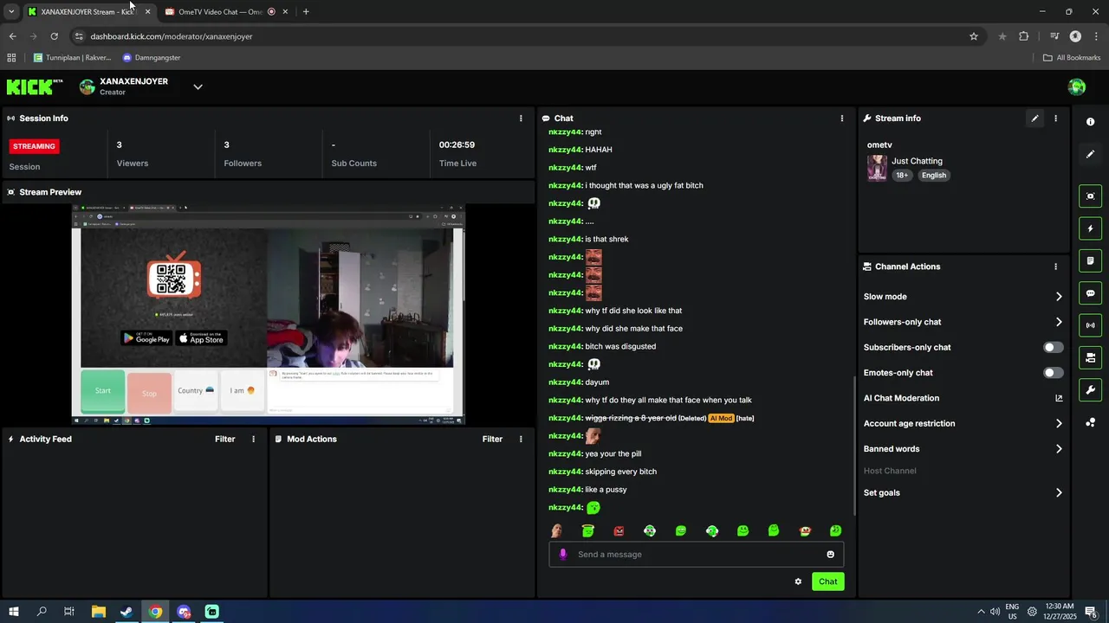This screenshot has width=1109, height=623.
Task: Toggle the stream preview sidebar icon
Action: tap(1090, 196)
